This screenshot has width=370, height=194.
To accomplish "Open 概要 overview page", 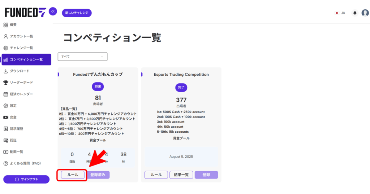I will click(13, 25).
